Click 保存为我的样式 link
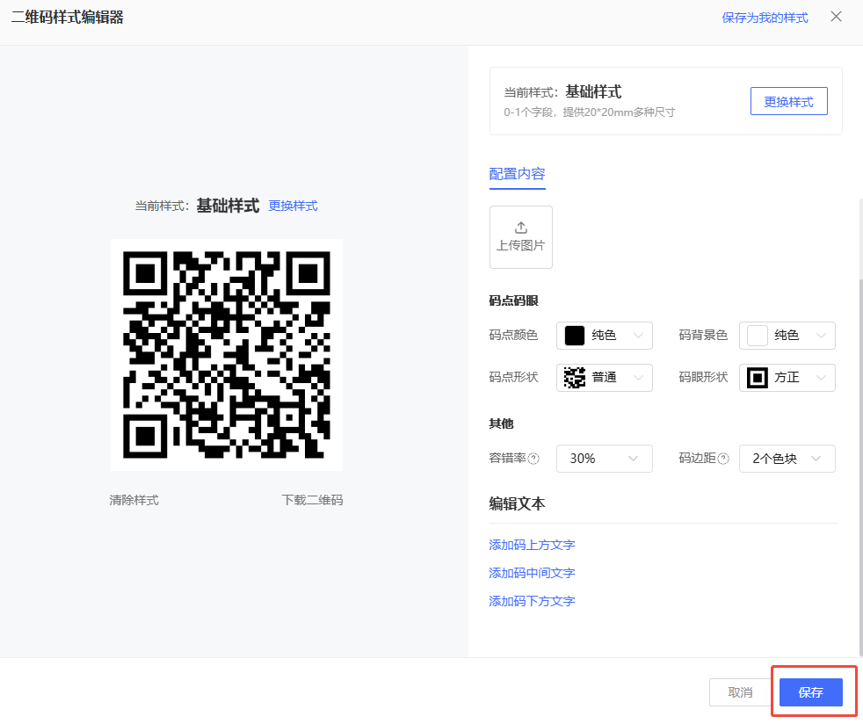The width and height of the screenshot is (863, 724). 765,18
